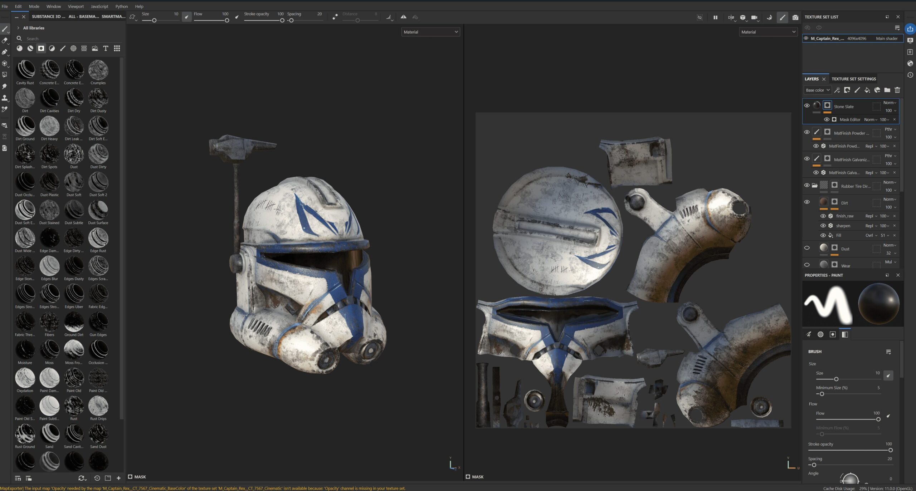Hide the M_Captain_Rex texture set

[806, 38]
